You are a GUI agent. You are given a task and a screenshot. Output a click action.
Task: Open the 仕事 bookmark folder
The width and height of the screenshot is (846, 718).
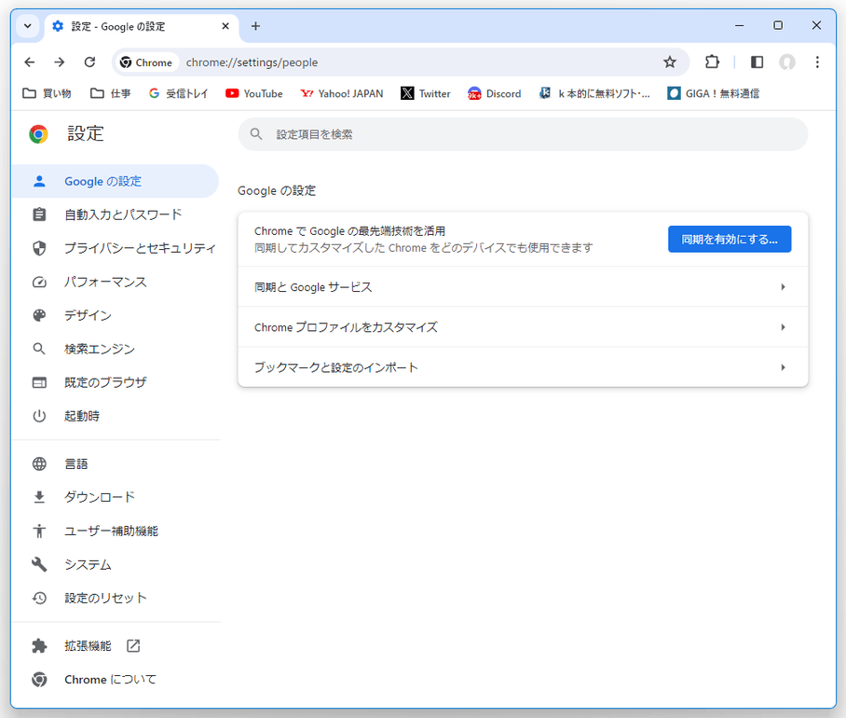111,93
